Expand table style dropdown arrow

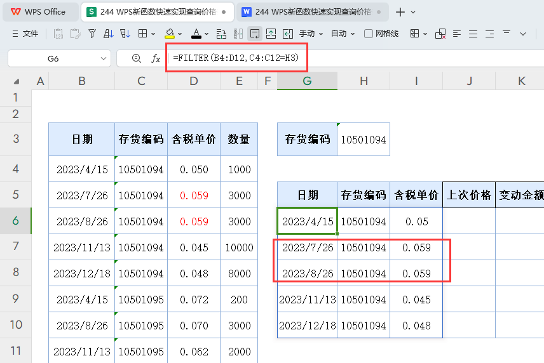pyautogui.click(x=425, y=34)
